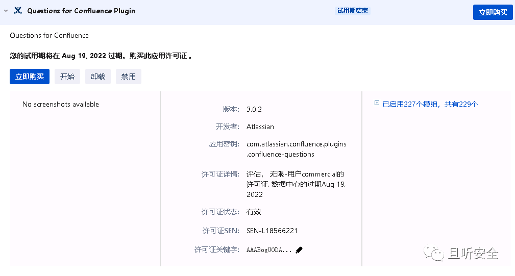Click the version number 3.0.2
This screenshot has height=276, width=515.
(254, 109)
